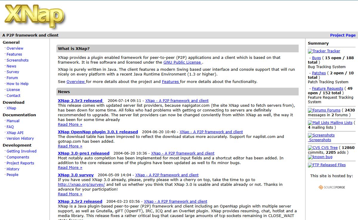Screen dimensions: 358x220
Task: Open XNap OpenNap plugin 3.0.1 released headline
Action: (x=98, y=132)
